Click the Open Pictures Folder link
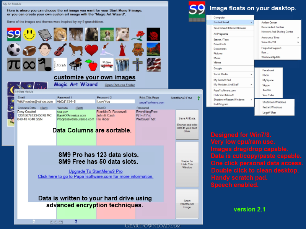The image size is (306, 229). click(120, 85)
